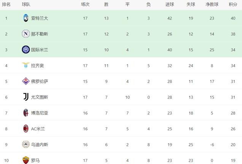Click the 场次 matches played header
The height and width of the screenshot is (164, 242).
[85, 4]
